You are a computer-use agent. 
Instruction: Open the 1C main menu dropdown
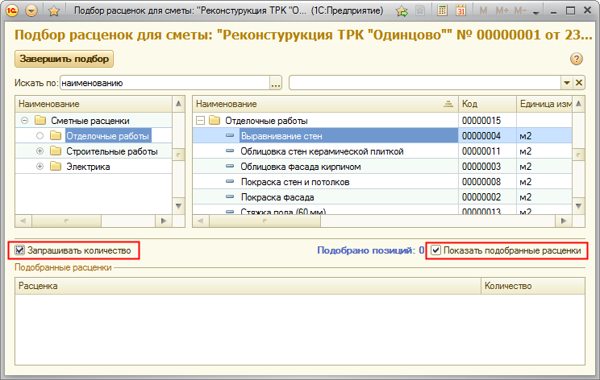[x=31, y=11]
